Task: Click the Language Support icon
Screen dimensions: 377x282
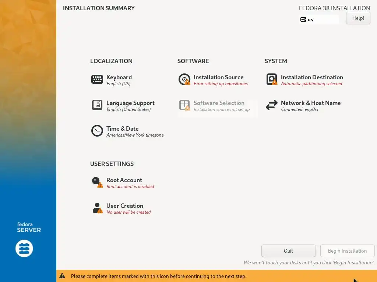Action: point(97,105)
